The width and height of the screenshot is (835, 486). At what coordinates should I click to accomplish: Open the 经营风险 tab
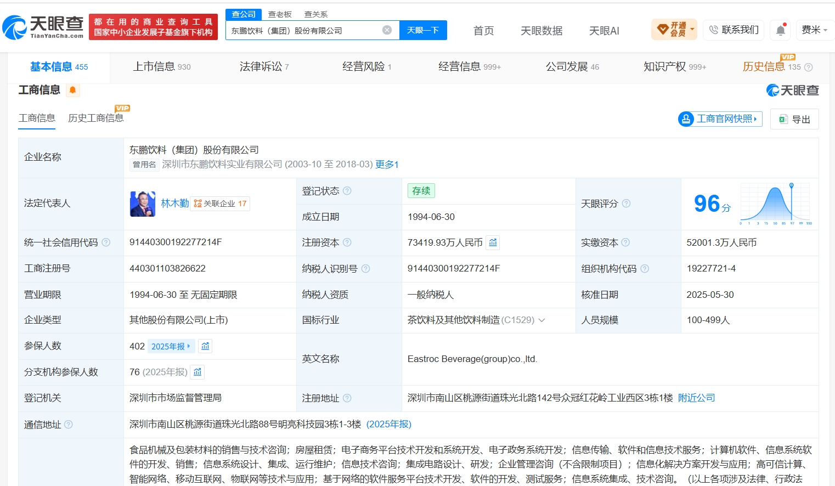pos(367,67)
